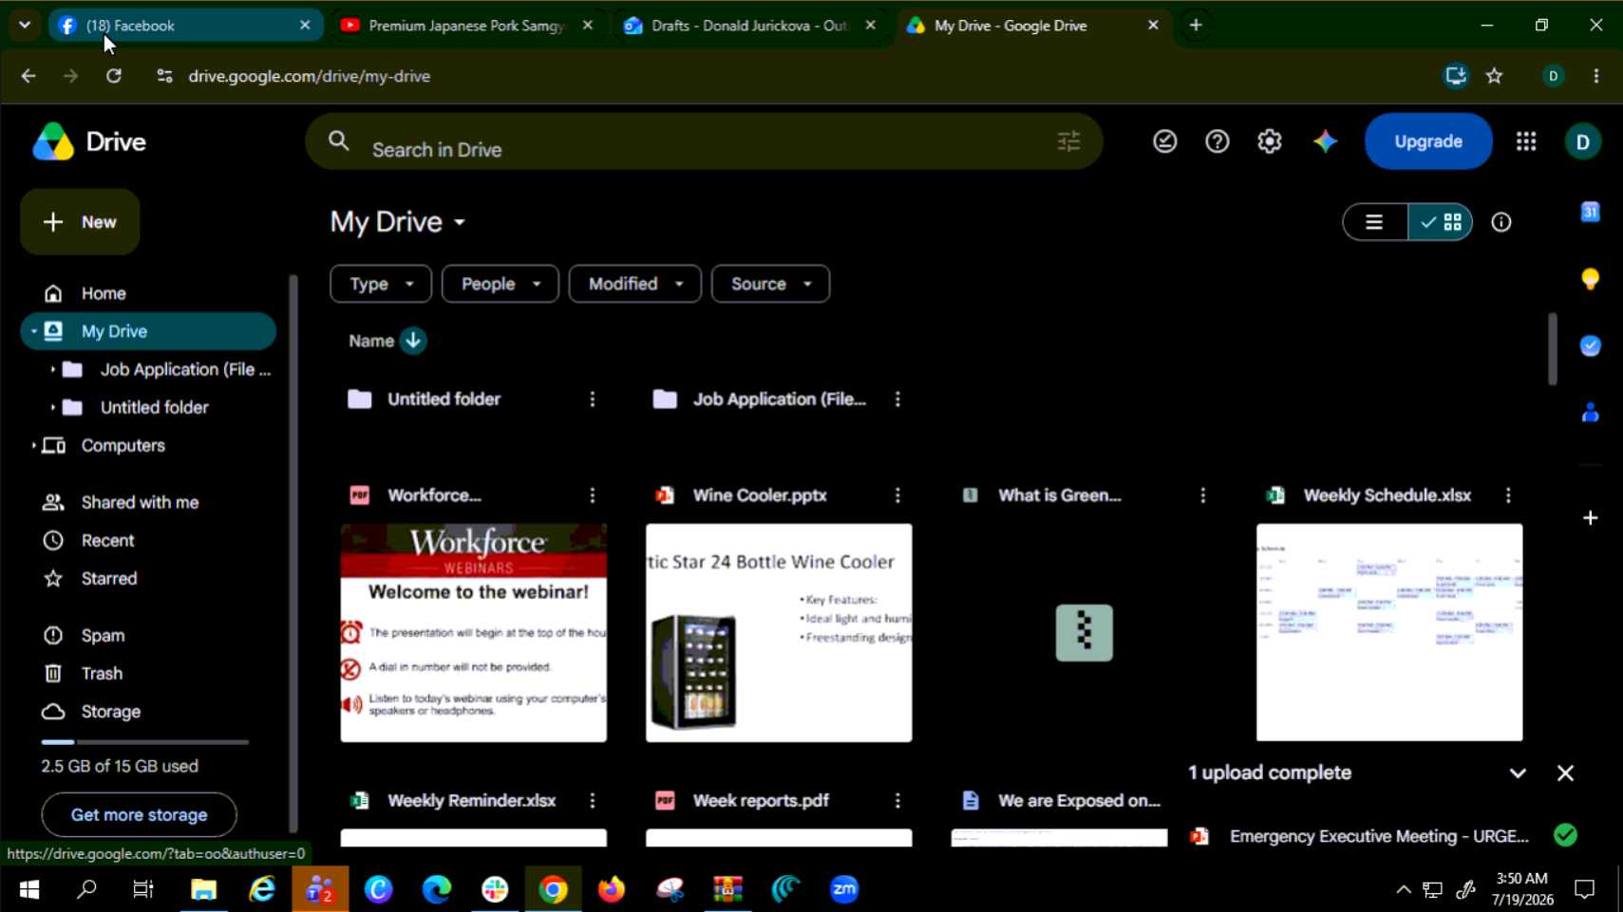Click the Upgrade button
1623x912 pixels.
(x=1427, y=141)
